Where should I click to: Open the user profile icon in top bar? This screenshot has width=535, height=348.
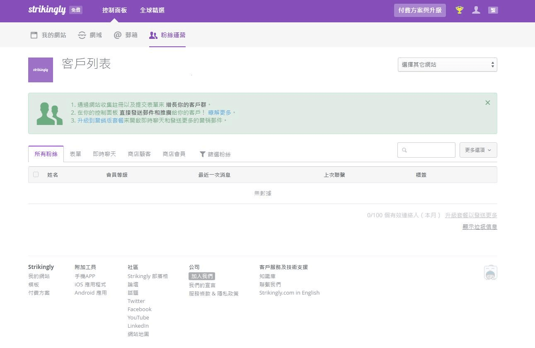point(476,10)
